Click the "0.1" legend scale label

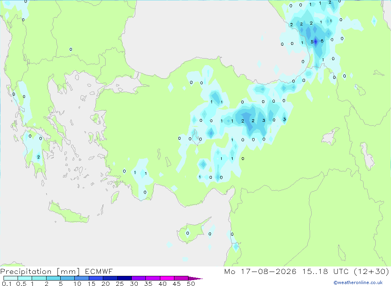7,284
